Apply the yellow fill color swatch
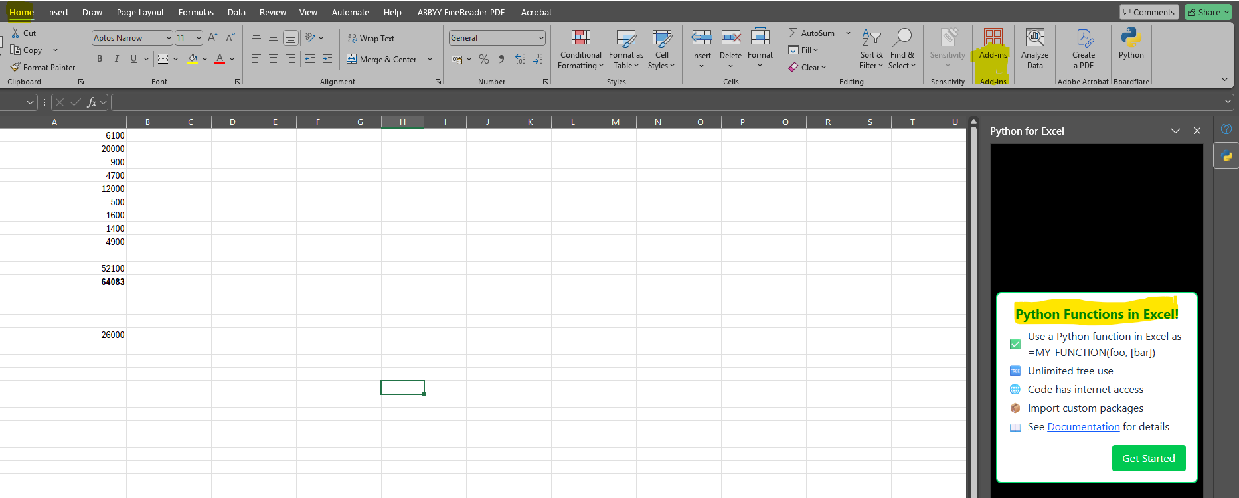The image size is (1239, 498). (193, 59)
